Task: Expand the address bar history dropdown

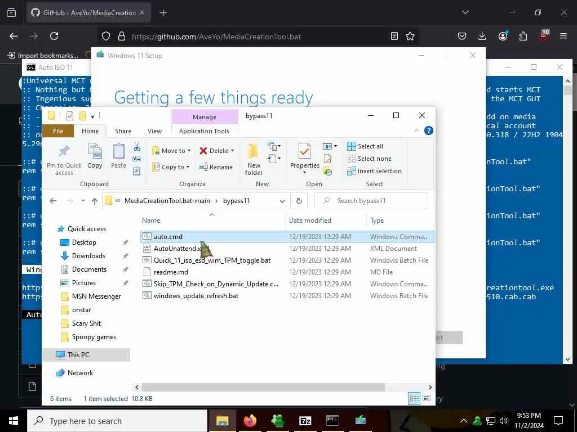Action: point(282,201)
